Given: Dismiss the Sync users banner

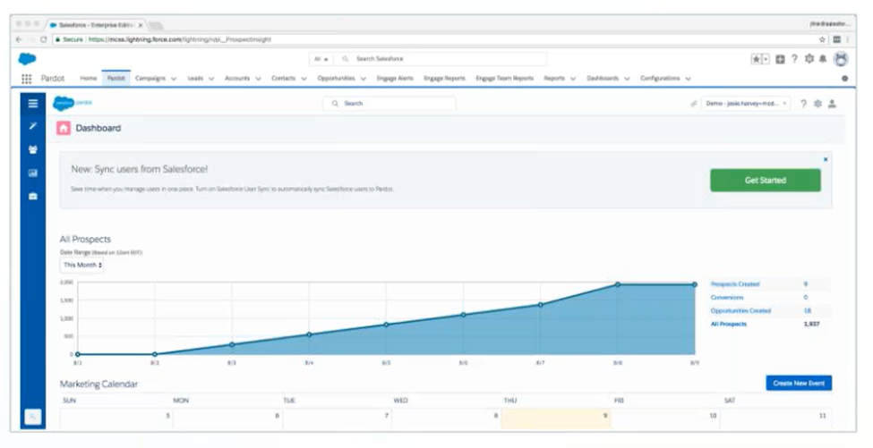Looking at the screenshot, I should pos(825,160).
